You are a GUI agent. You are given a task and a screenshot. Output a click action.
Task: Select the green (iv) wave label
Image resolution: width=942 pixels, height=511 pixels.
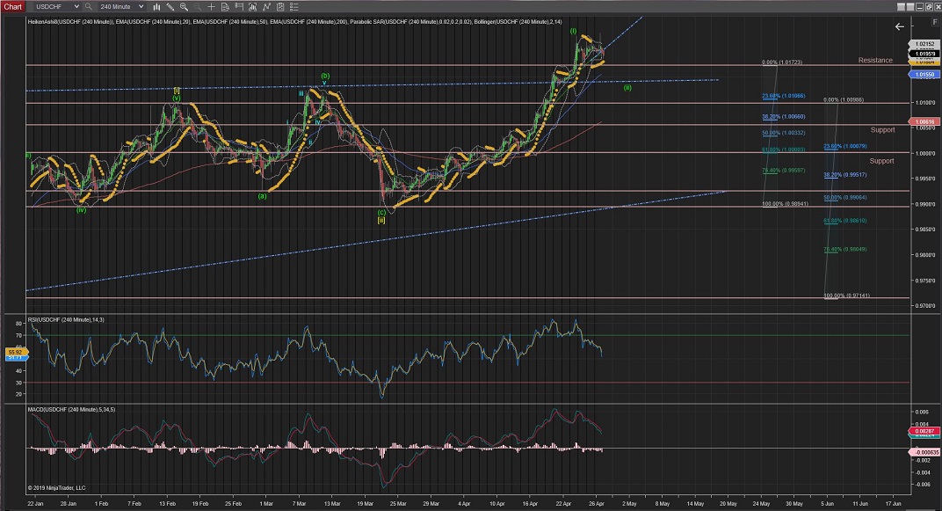click(x=81, y=210)
